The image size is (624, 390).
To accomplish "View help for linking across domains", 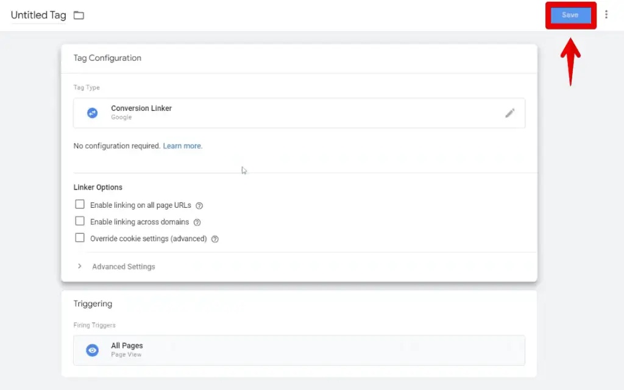I will [197, 222].
